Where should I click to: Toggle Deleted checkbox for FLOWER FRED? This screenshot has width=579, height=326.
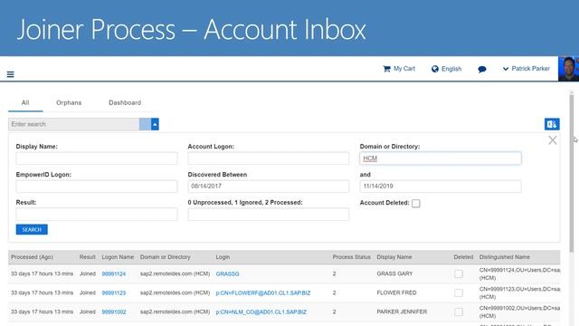point(459,292)
